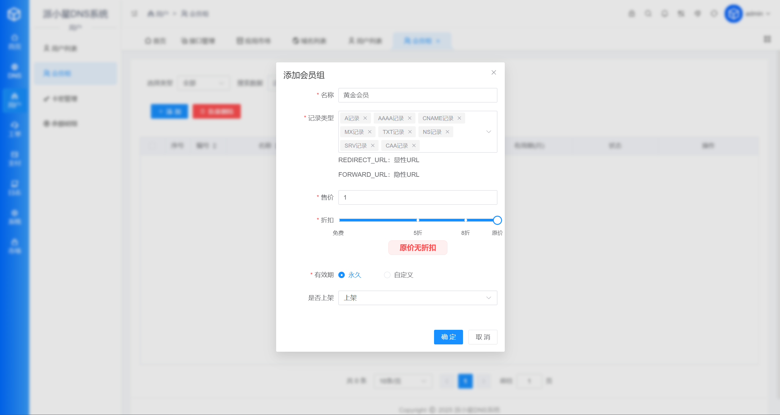This screenshot has width=780, height=415.
Task: Remove the CAA记录 tag
Action: [x=414, y=145]
